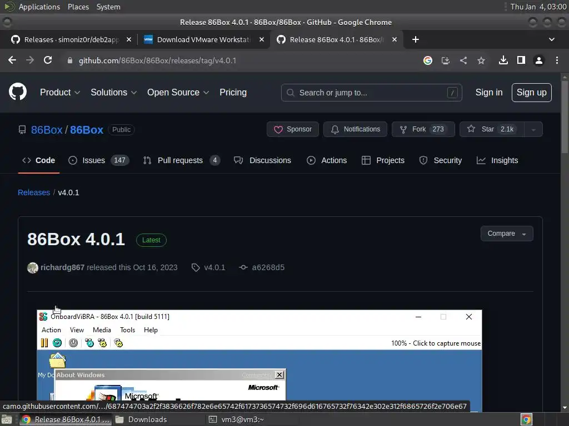Click the Sponsor button
This screenshot has width=569, height=426.
point(293,129)
